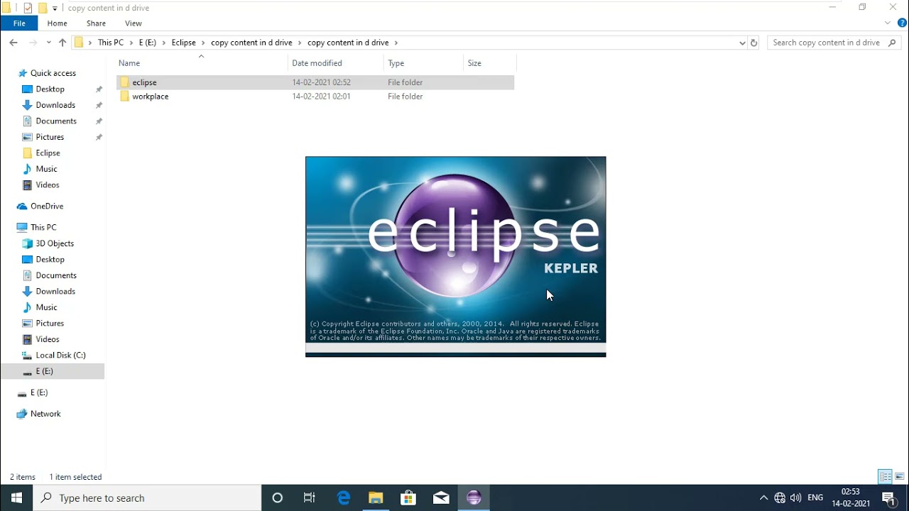
Task: Click the Type here to search box
Action: (148, 498)
